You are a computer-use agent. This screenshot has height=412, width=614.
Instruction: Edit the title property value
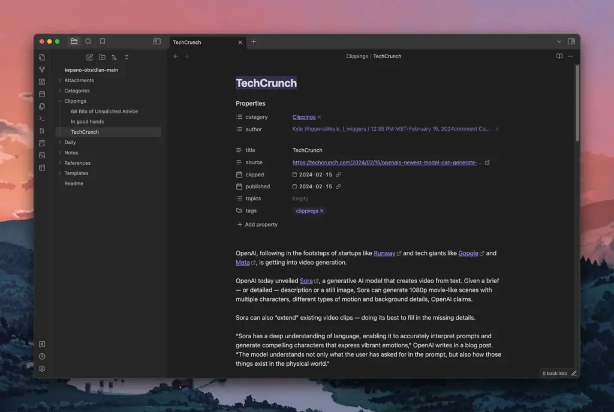tap(308, 151)
